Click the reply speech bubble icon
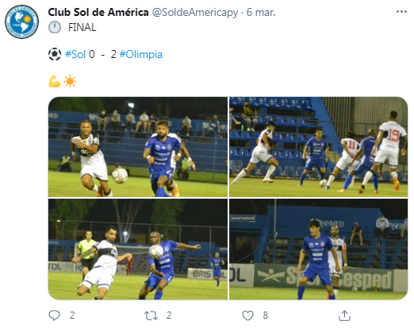The width and height of the screenshot is (414, 329). click(54, 315)
